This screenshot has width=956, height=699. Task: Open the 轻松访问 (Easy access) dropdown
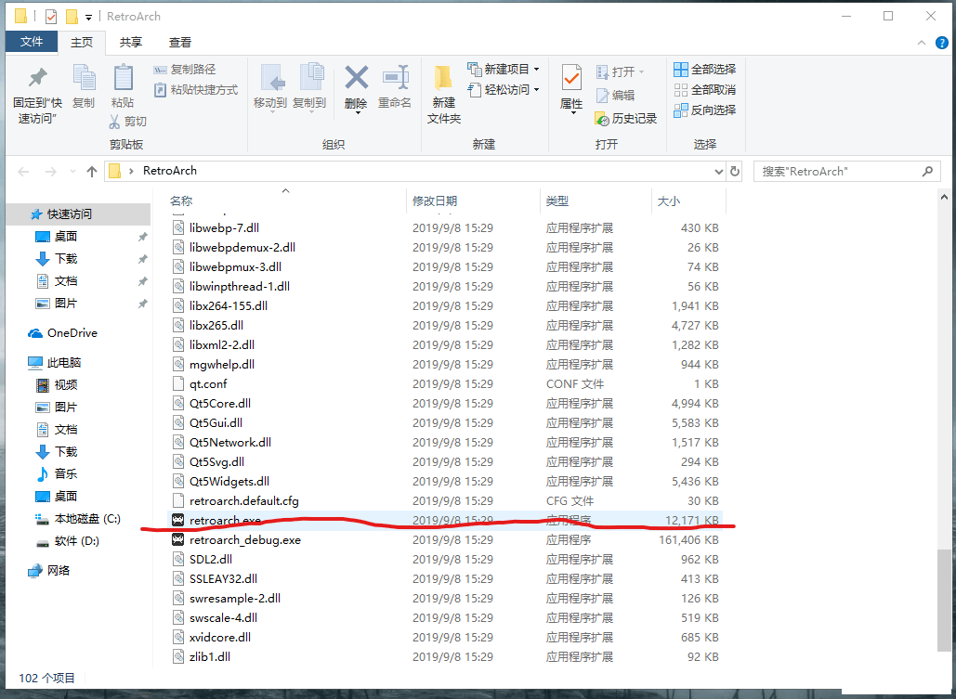[x=504, y=90]
